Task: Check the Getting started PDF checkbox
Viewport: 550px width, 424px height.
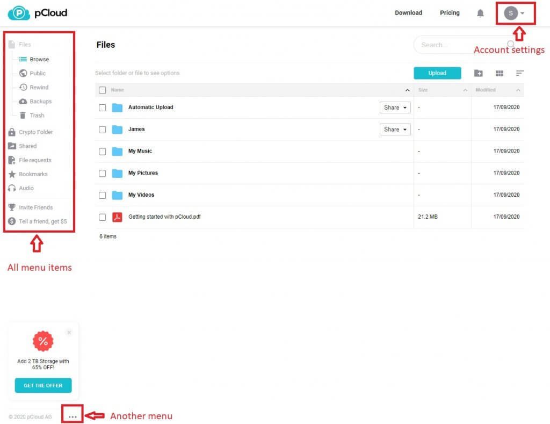Action: [x=103, y=217]
